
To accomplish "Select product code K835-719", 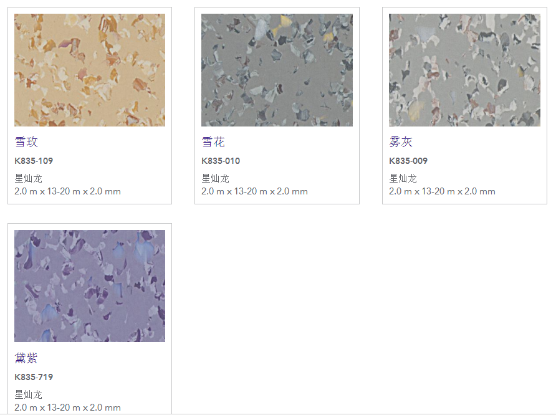I will click(x=34, y=377).
